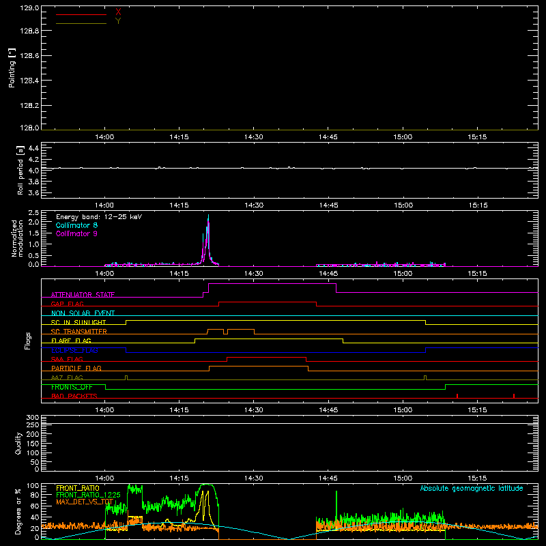
Task: Click the 60 tick on Degrees axis
Action: (x=35, y=506)
